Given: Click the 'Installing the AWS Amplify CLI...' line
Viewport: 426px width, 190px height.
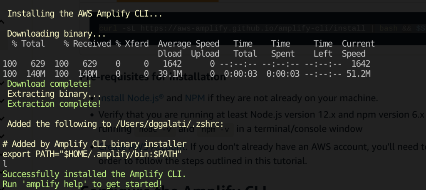Looking at the screenshot, I should coord(84,14).
